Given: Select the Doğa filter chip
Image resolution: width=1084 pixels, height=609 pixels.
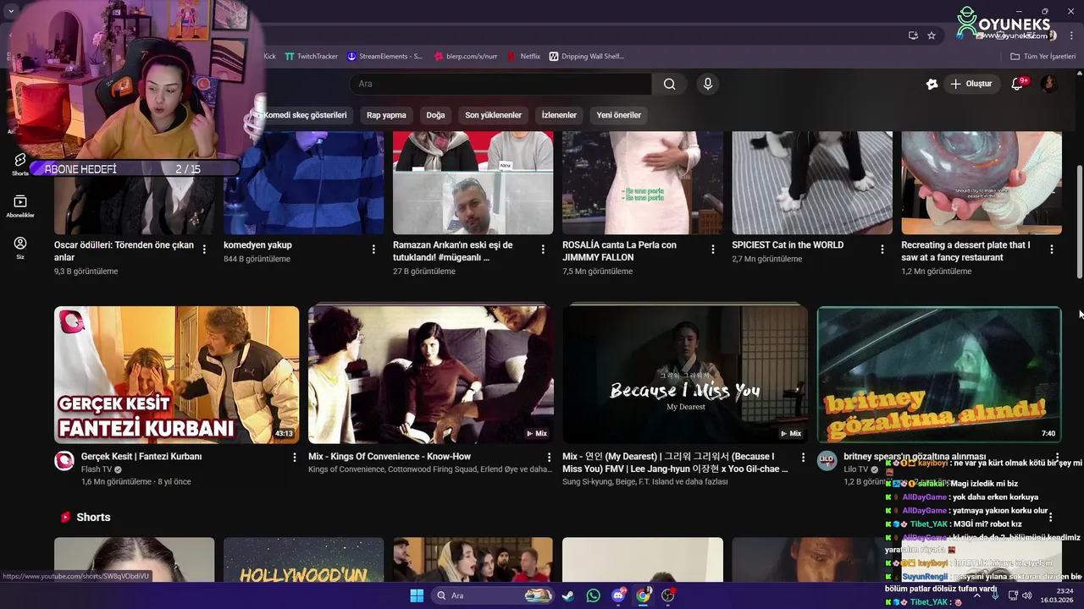Looking at the screenshot, I should [435, 115].
